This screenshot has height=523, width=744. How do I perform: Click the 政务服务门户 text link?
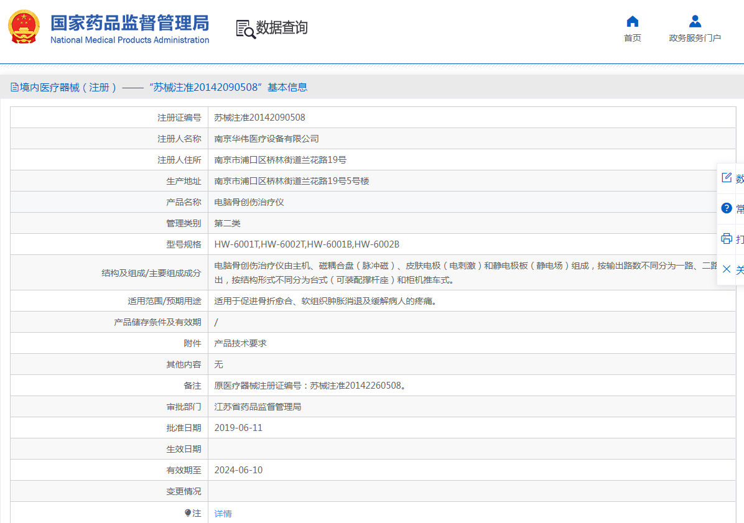click(x=695, y=38)
